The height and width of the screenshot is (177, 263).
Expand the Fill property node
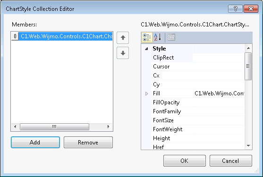tap(146, 93)
